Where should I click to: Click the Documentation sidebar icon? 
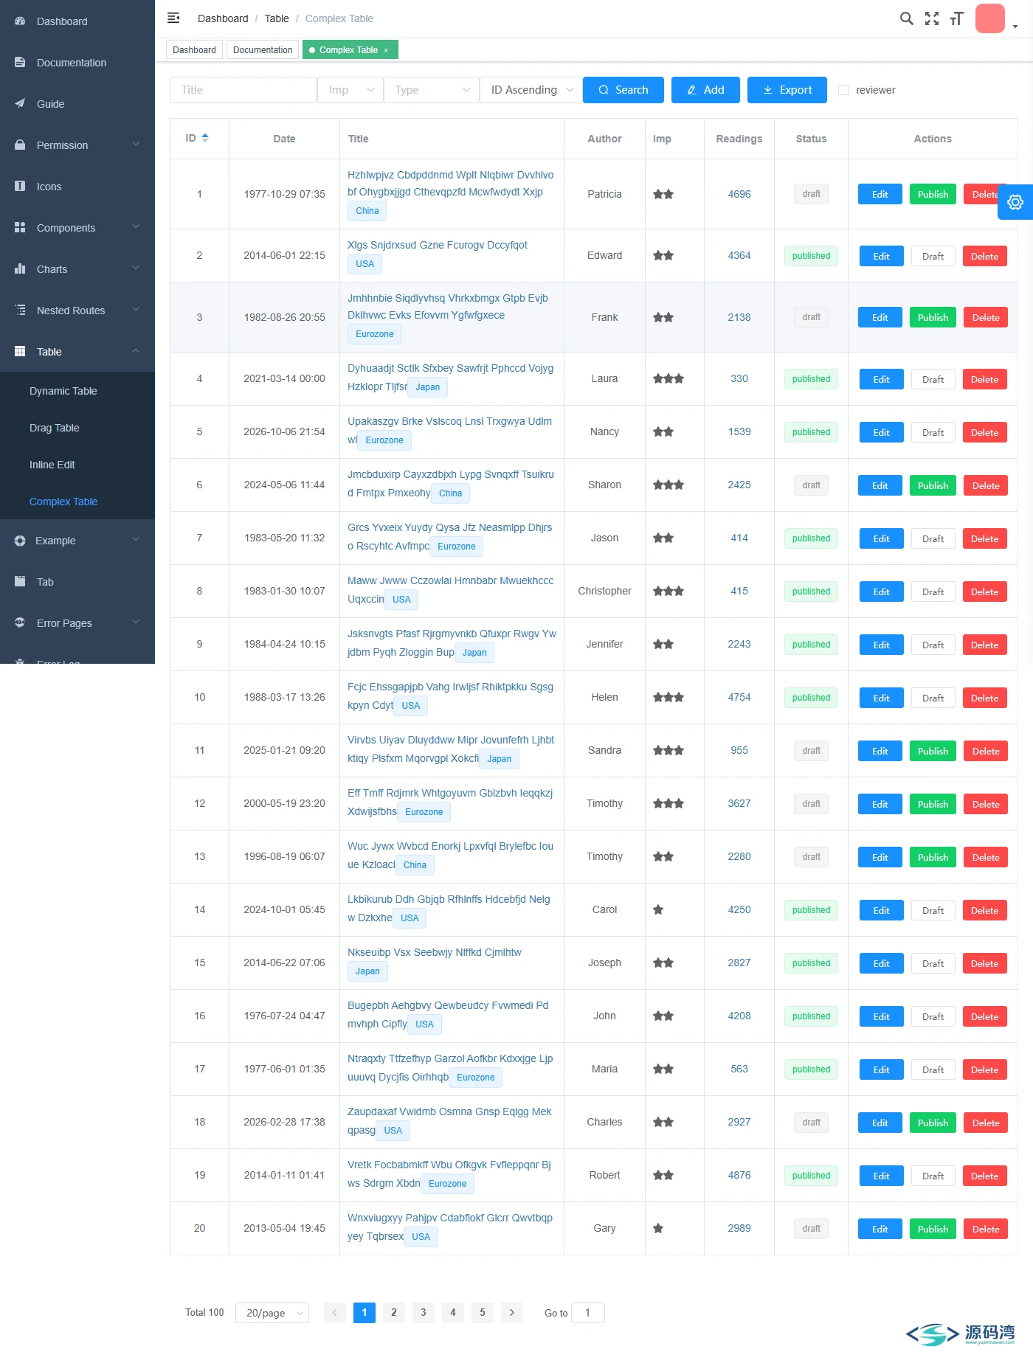coord(20,63)
